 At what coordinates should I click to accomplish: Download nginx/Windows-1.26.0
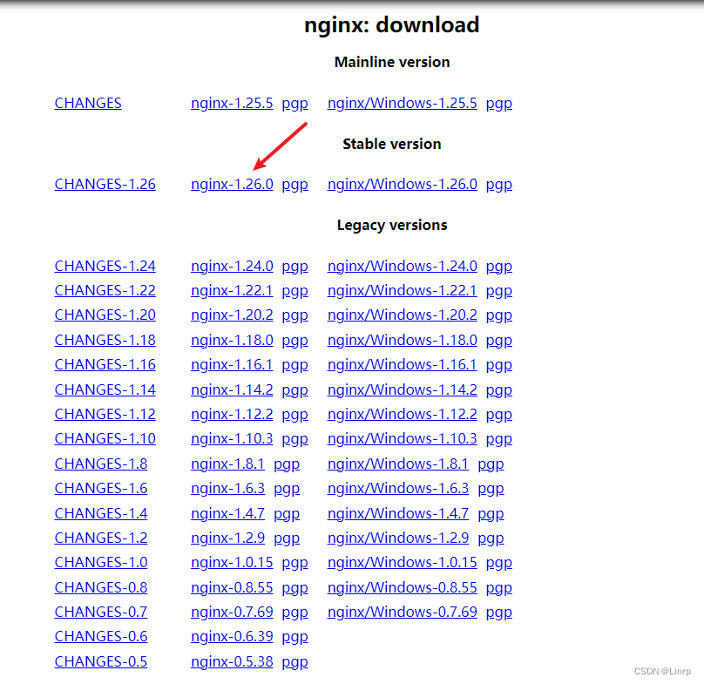pyautogui.click(x=403, y=184)
